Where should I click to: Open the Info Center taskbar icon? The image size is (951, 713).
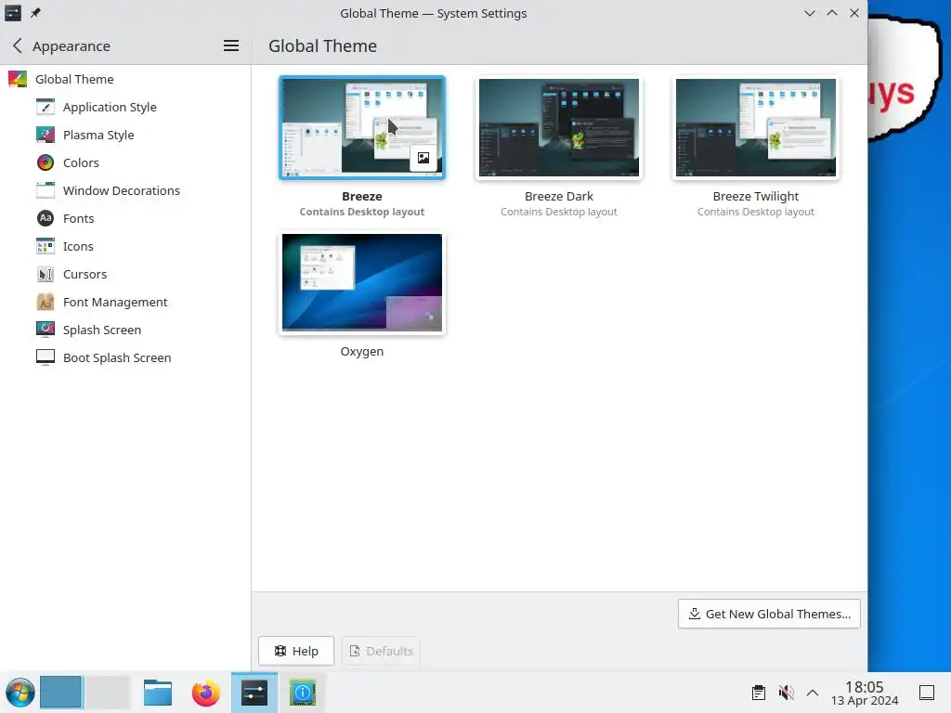pos(303,693)
